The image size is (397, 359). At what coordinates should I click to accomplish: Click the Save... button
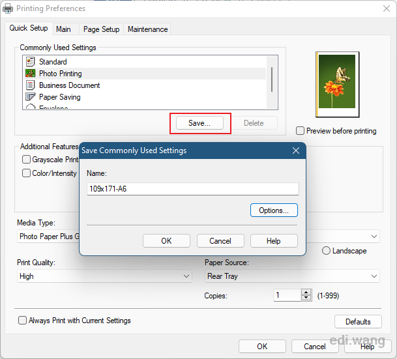(x=199, y=123)
